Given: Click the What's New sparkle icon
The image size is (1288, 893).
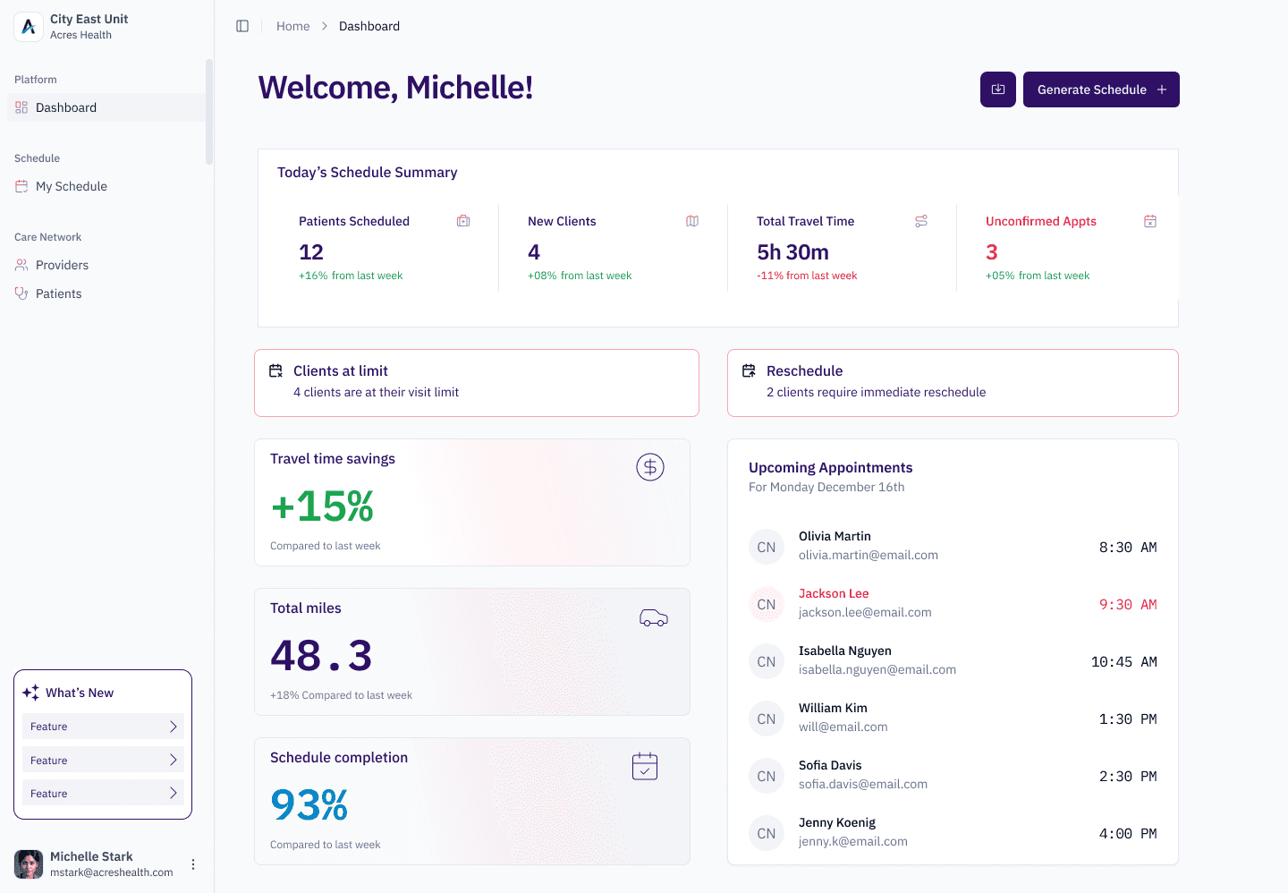Looking at the screenshot, I should (30, 693).
